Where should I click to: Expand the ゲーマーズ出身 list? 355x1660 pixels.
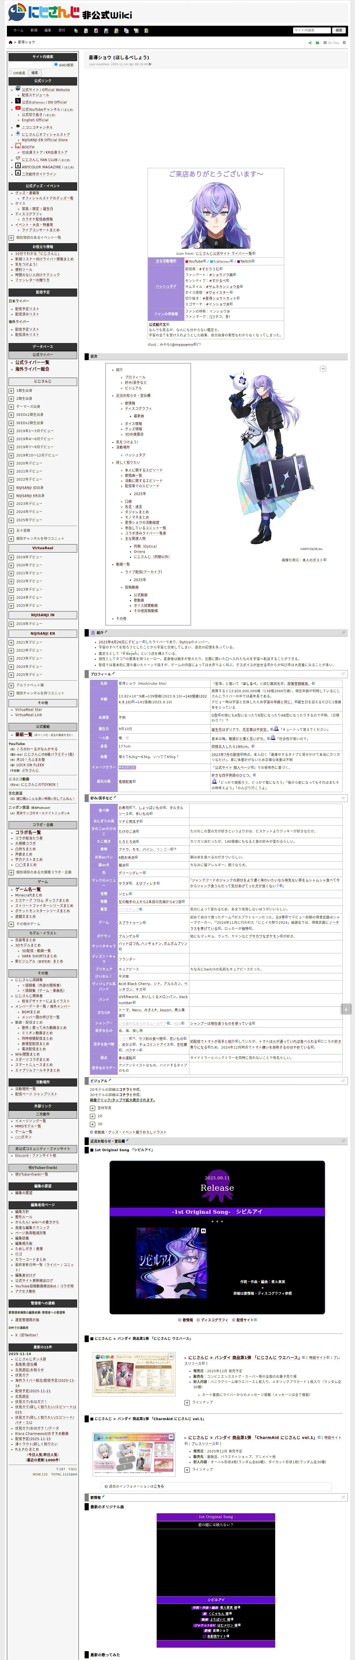11,407
